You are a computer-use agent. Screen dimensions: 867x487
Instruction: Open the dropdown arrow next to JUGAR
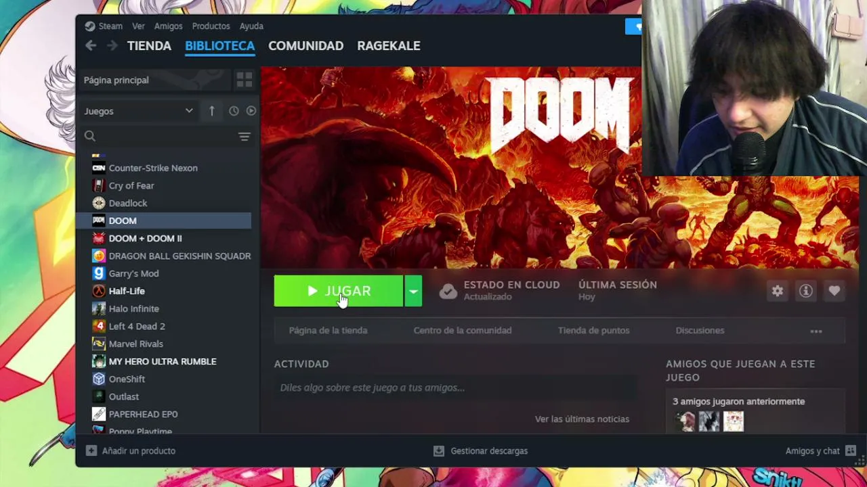click(x=413, y=291)
